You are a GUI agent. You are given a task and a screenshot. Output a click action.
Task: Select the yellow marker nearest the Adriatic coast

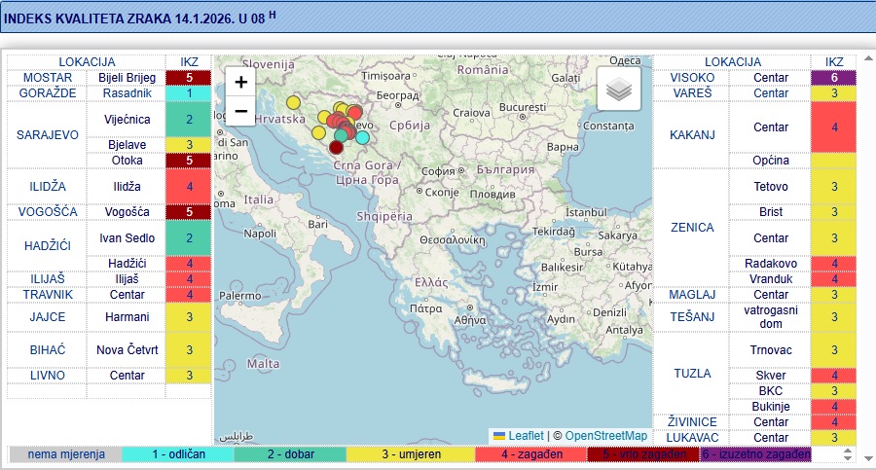pos(319,132)
